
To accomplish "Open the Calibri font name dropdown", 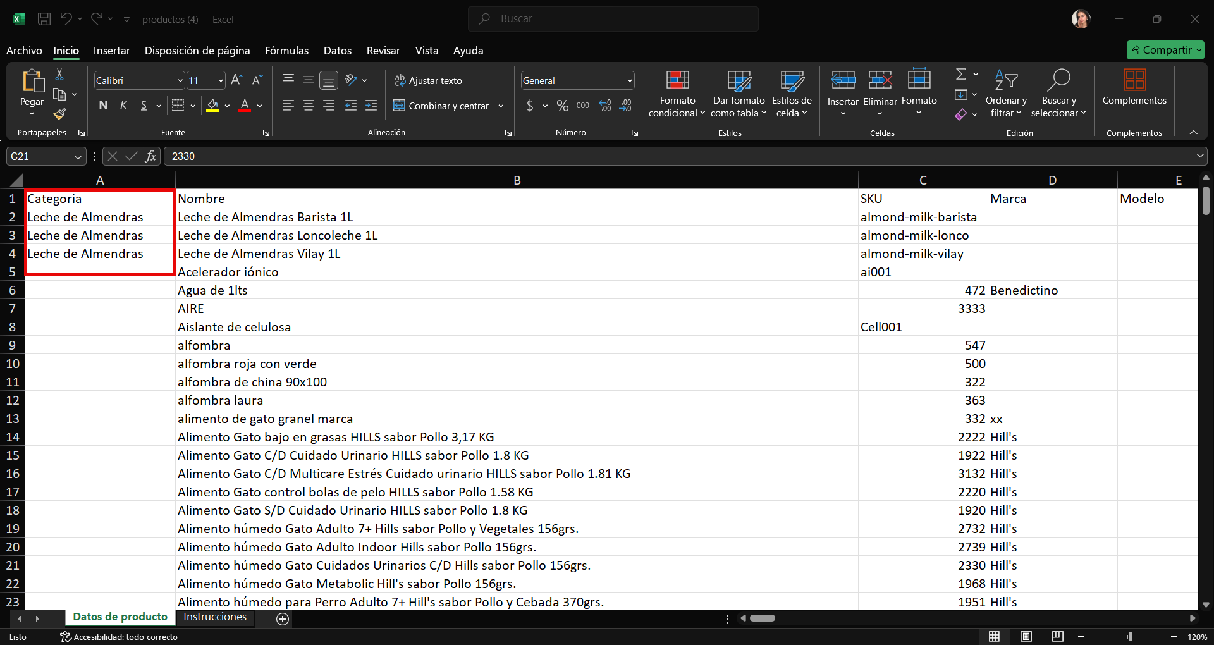I will (x=180, y=81).
